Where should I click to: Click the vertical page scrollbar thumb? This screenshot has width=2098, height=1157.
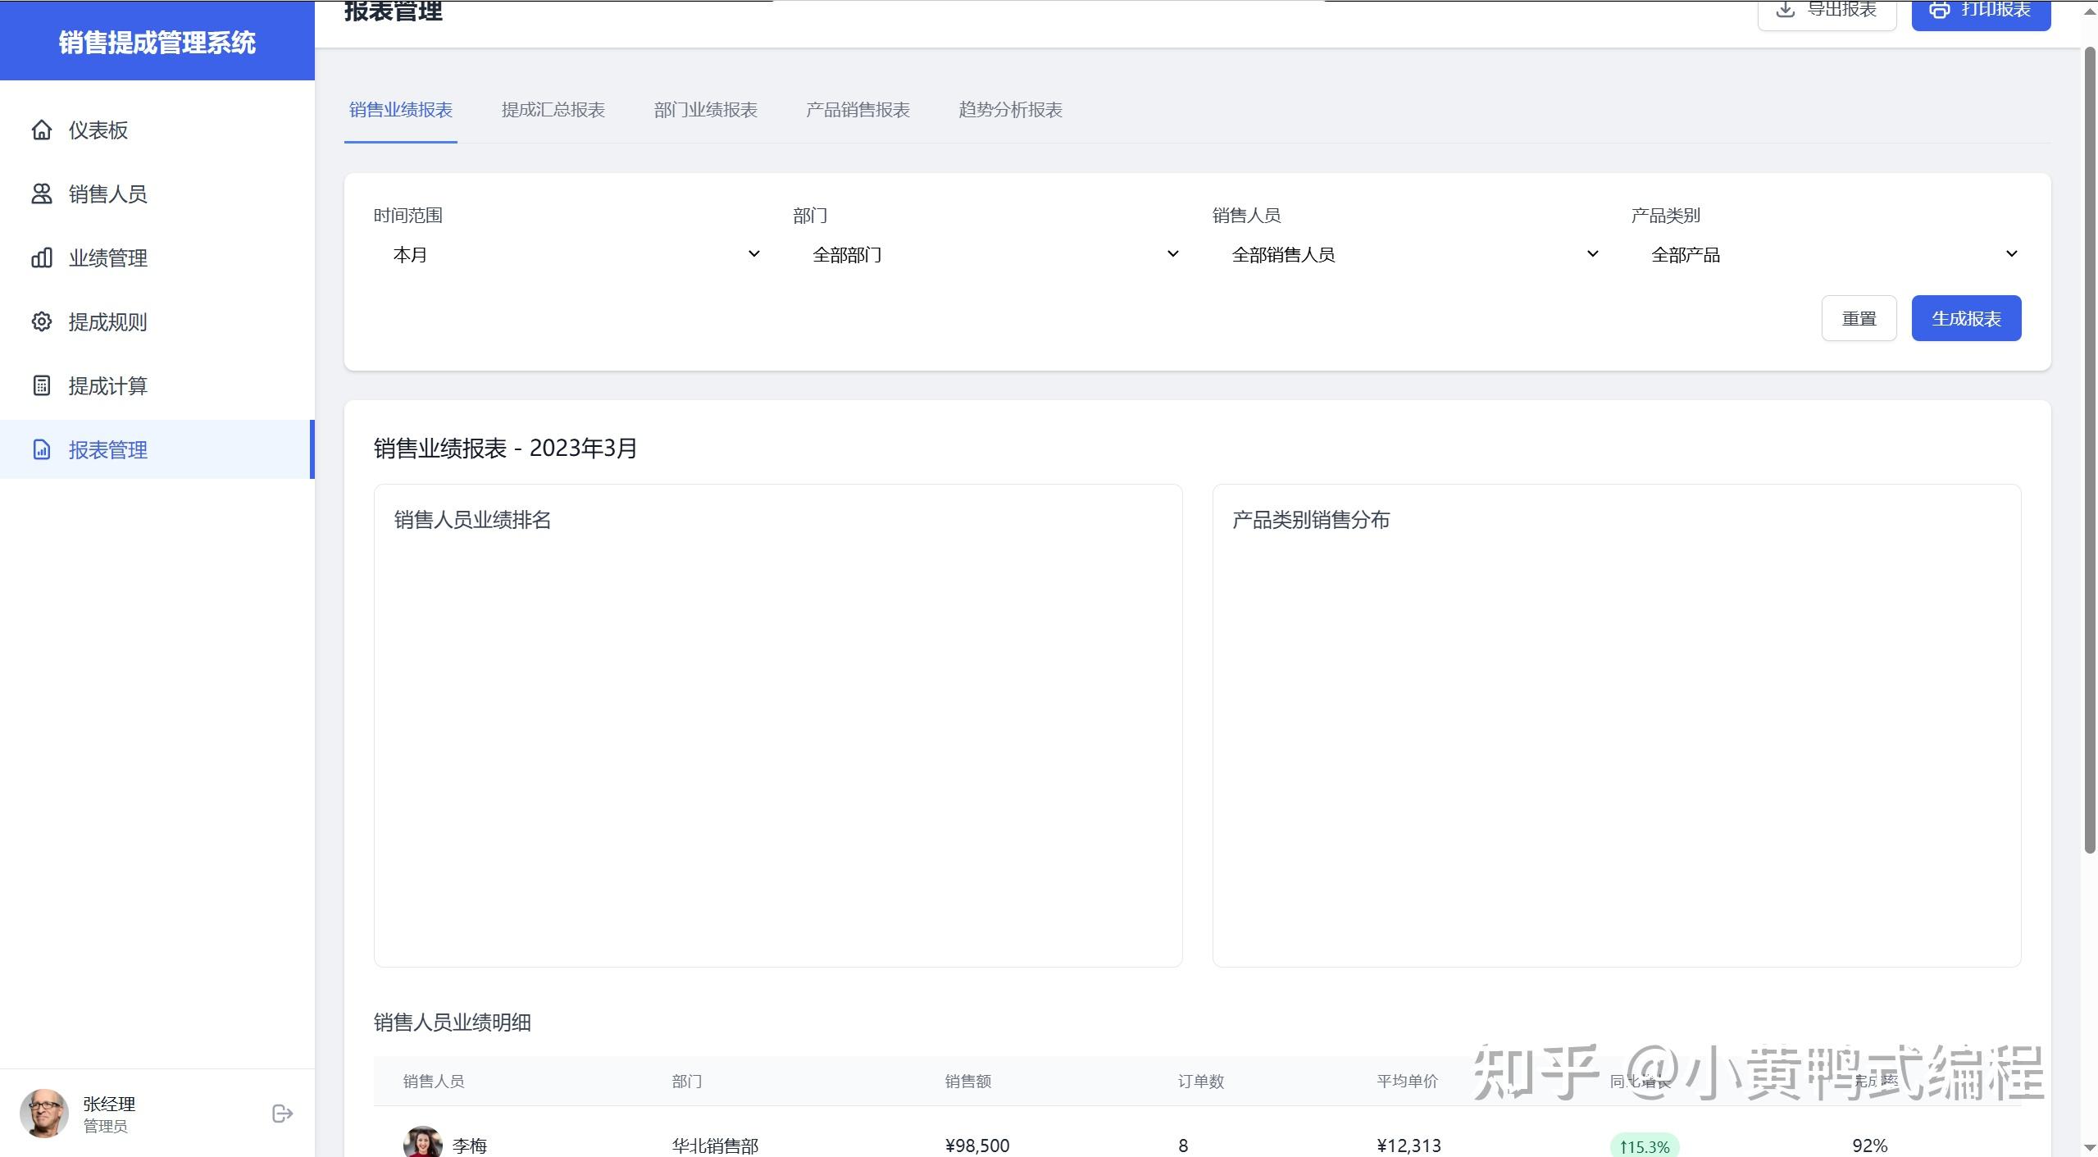click(x=2090, y=451)
